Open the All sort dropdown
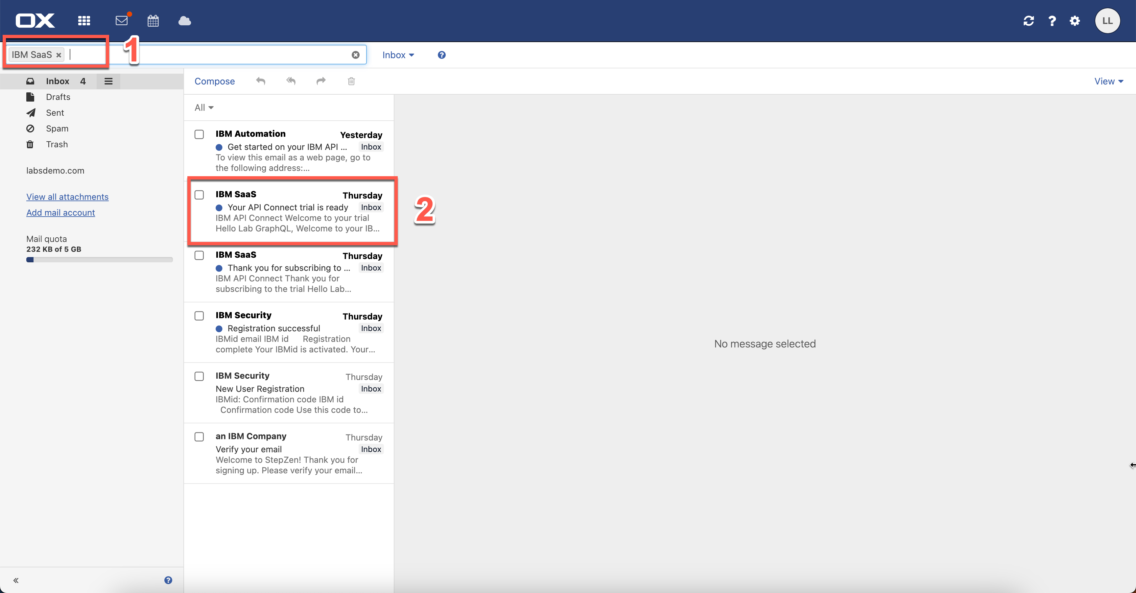This screenshot has height=593, width=1136. [204, 107]
